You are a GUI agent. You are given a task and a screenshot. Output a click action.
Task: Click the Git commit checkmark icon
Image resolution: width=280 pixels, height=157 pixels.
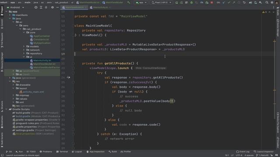pos(229,3)
